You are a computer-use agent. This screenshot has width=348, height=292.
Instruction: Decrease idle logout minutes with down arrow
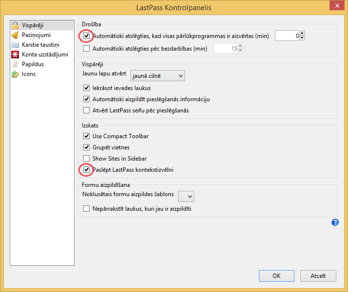(240, 51)
